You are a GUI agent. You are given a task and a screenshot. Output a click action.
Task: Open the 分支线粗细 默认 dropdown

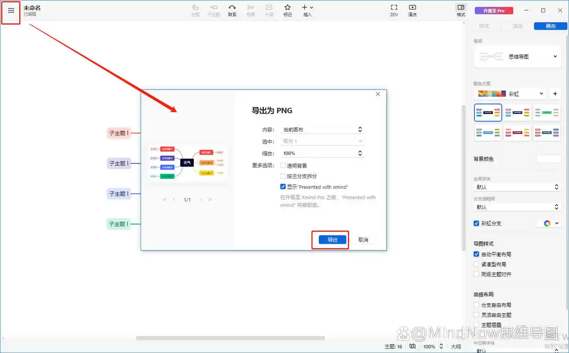[517, 207]
